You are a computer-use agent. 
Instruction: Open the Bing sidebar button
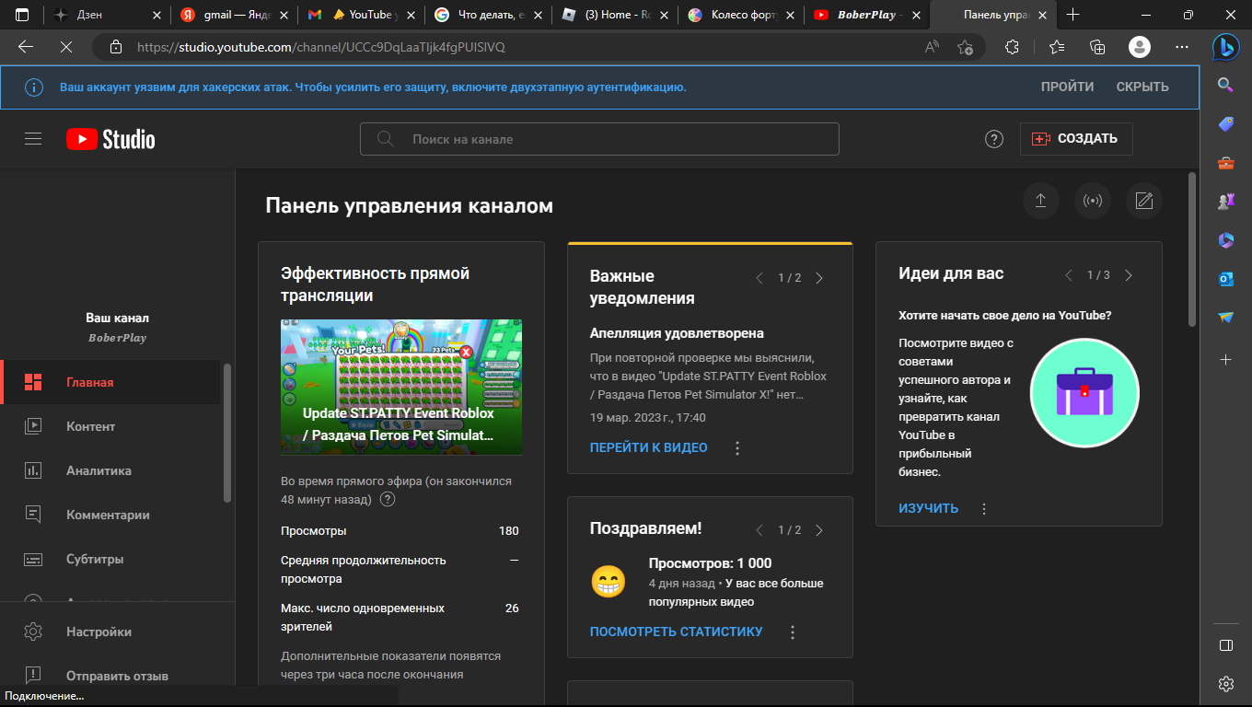(1225, 46)
